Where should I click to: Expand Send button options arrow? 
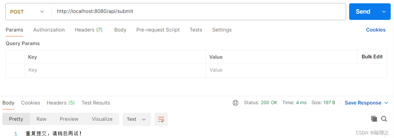pos(384,12)
